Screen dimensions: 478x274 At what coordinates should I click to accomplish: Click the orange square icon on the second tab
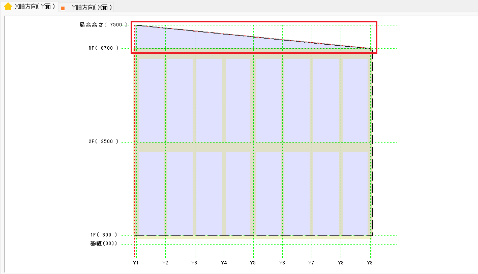63,8
